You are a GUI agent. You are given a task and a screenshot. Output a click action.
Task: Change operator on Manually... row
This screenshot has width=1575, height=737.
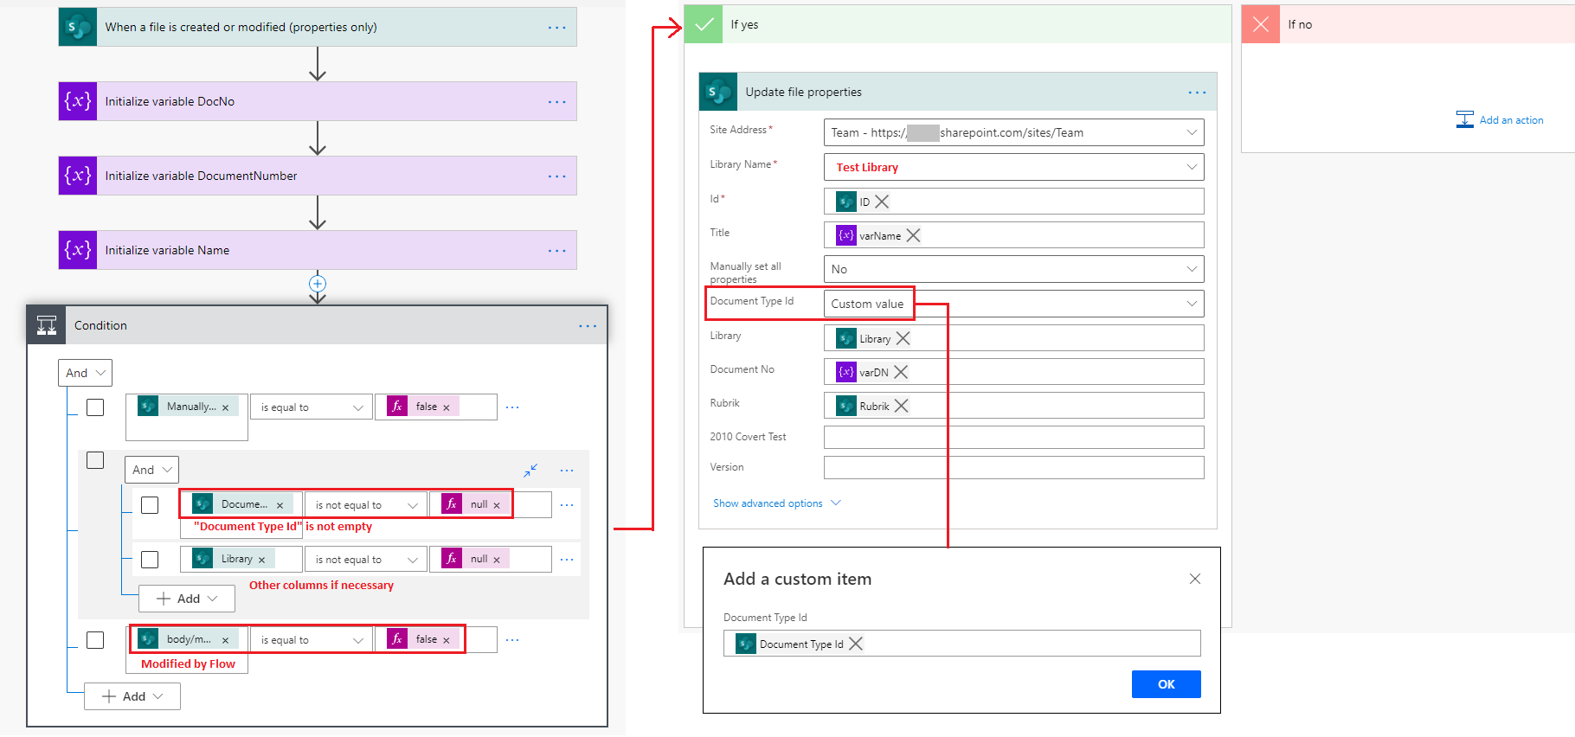point(312,407)
